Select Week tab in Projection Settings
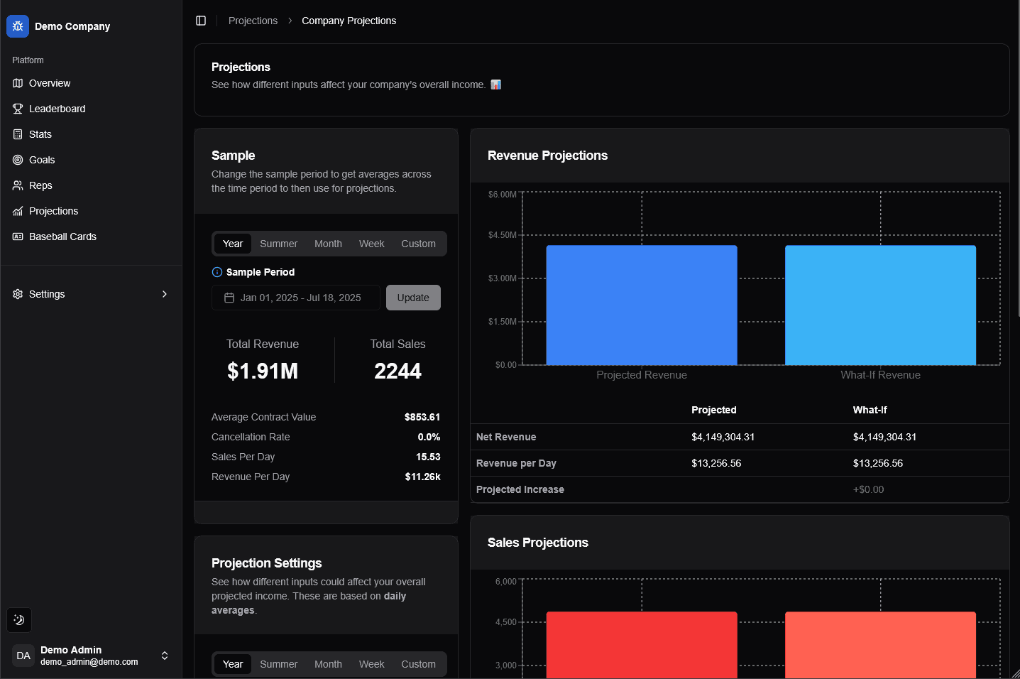 tap(371, 664)
